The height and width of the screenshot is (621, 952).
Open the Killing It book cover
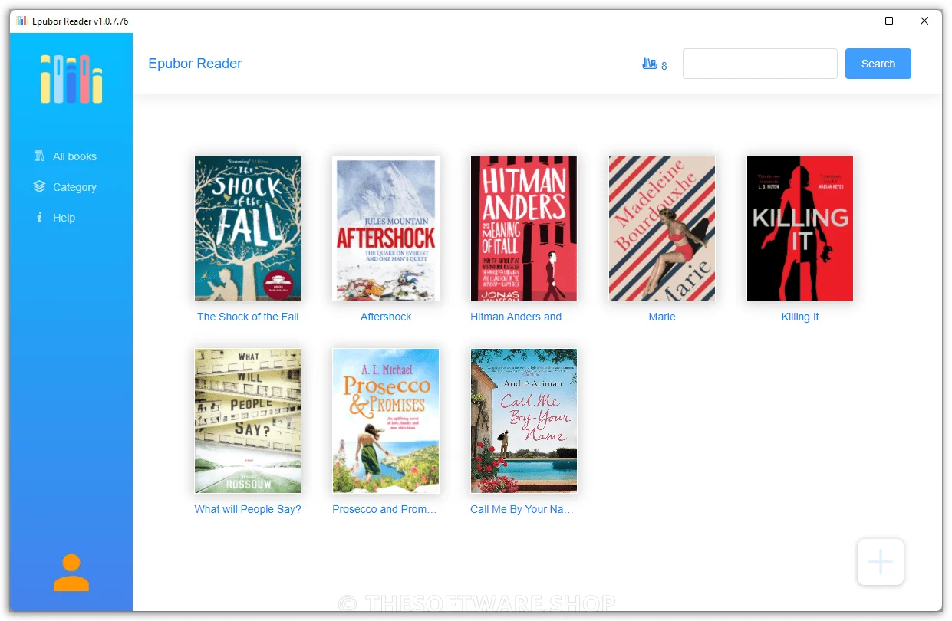pyautogui.click(x=800, y=228)
